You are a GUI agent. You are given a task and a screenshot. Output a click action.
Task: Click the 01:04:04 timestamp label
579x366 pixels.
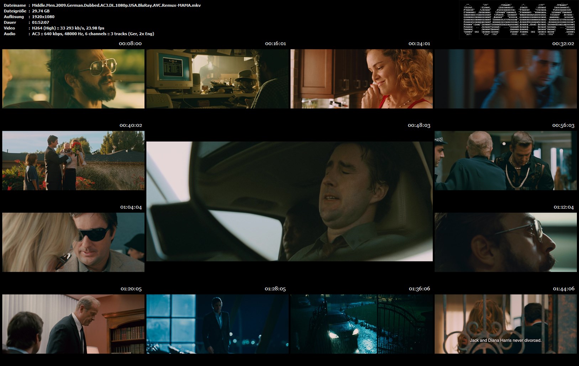(131, 207)
